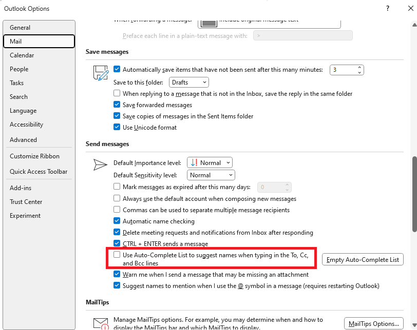Toggle missing attachment warning checkbox
The height and width of the screenshot is (330, 417).
(x=117, y=274)
